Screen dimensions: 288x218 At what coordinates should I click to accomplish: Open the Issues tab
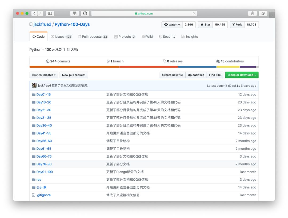(x=61, y=37)
